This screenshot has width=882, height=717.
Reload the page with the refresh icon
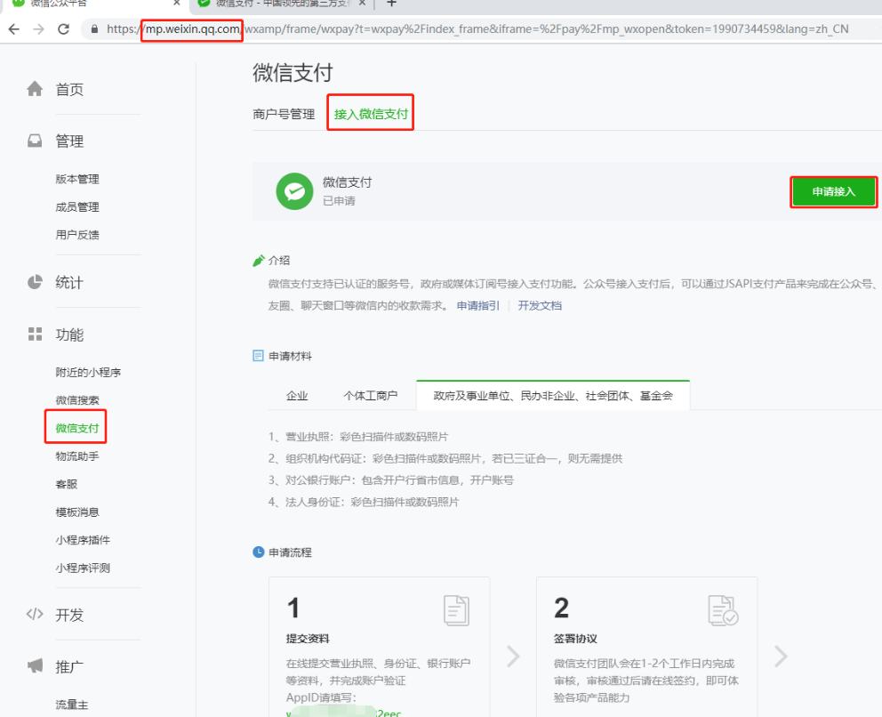(x=63, y=29)
